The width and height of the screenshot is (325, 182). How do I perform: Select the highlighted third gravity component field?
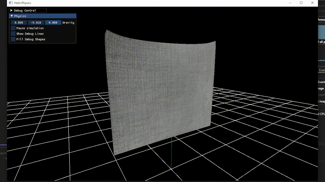[53, 22]
